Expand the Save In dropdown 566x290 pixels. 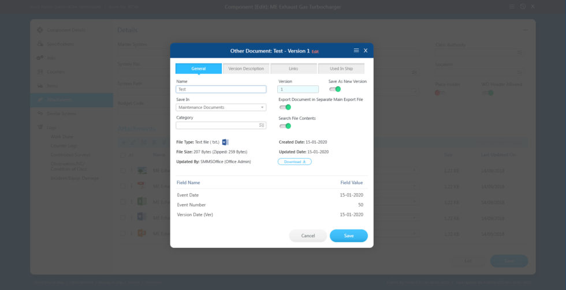(x=221, y=107)
